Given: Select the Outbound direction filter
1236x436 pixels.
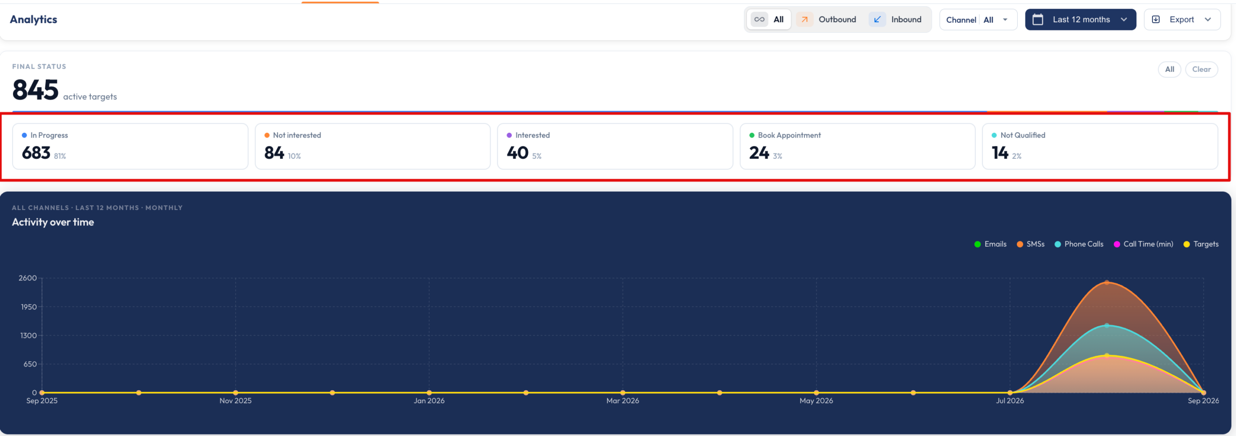Looking at the screenshot, I should (827, 19).
